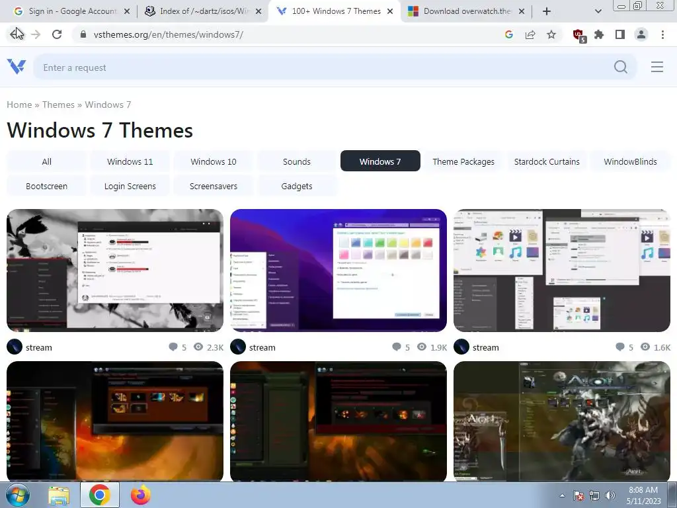Open the volume speaker tray icon
The width and height of the screenshot is (677, 508).
click(x=610, y=495)
